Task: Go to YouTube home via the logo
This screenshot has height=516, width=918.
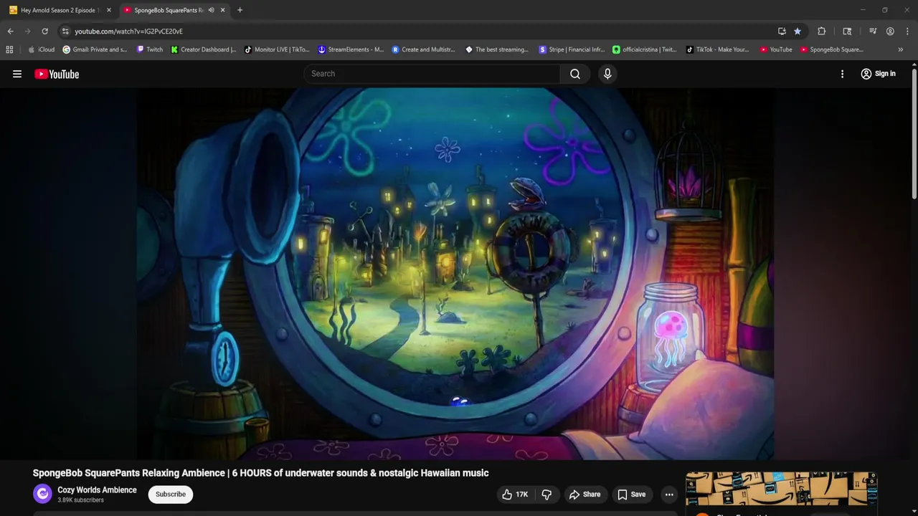Action: coord(57,74)
